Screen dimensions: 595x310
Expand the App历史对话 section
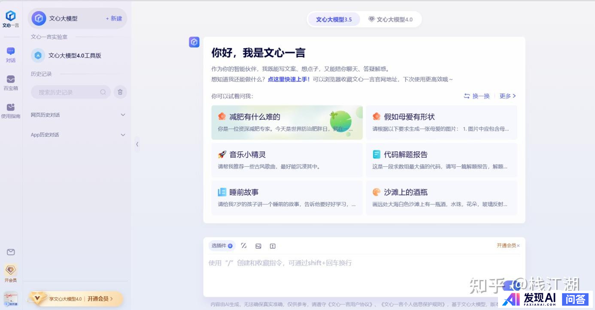point(123,135)
